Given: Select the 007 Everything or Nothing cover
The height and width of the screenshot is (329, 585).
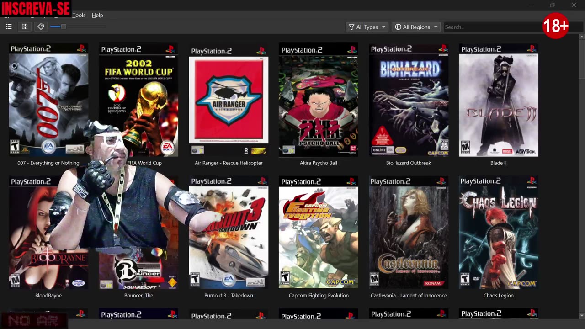Looking at the screenshot, I should click(48, 100).
